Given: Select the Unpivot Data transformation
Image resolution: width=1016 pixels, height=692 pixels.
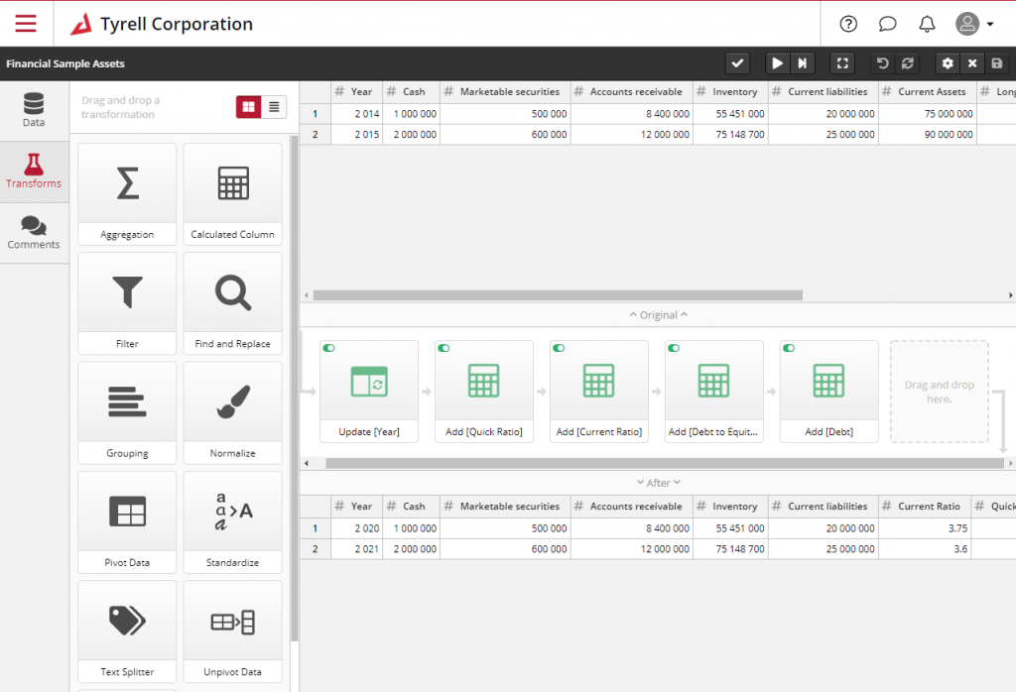Looking at the screenshot, I should (x=232, y=632).
